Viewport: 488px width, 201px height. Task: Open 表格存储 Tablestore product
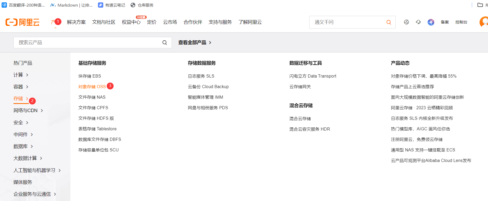point(97,129)
